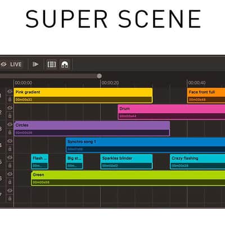This screenshot has height=225, width=225.
Task: Toggle visibility of track 2
Action: 10,108
